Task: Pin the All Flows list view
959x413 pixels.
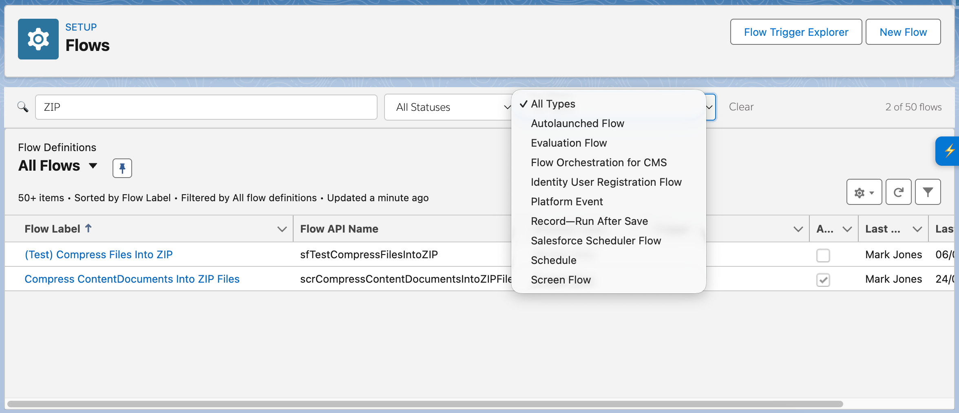Action: 122,168
